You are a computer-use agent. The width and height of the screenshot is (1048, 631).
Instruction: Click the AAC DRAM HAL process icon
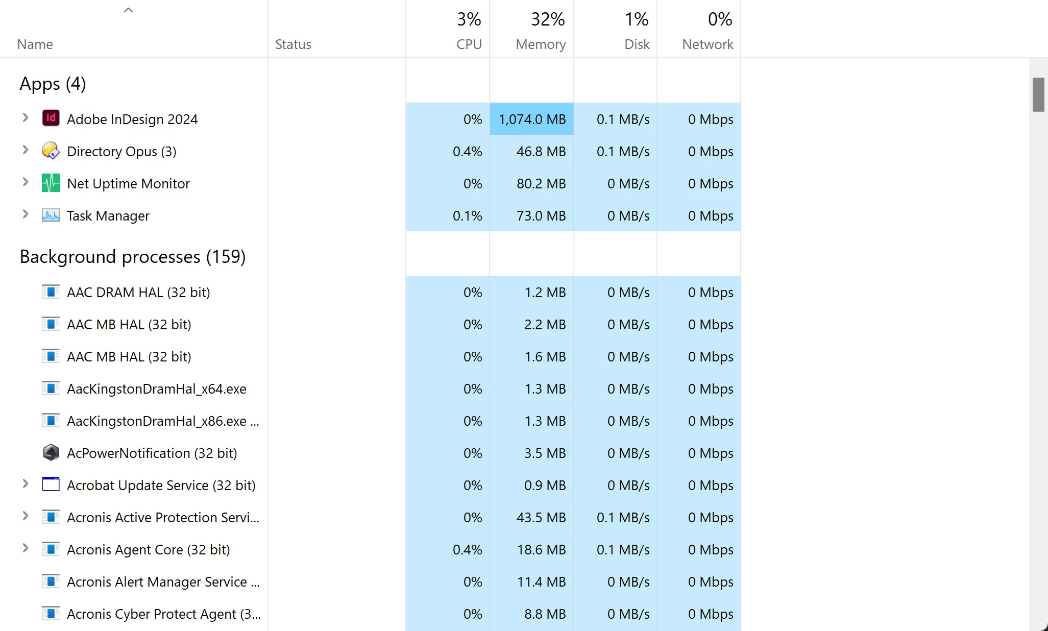click(51, 292)
